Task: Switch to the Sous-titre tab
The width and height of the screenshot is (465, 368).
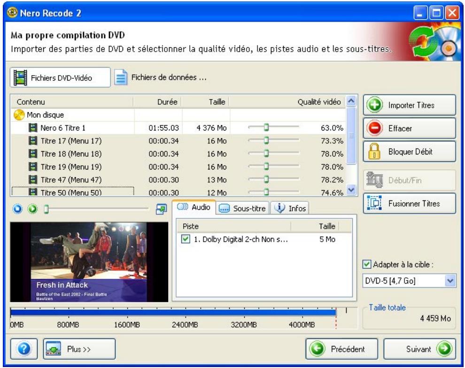Action: point(242,208)
